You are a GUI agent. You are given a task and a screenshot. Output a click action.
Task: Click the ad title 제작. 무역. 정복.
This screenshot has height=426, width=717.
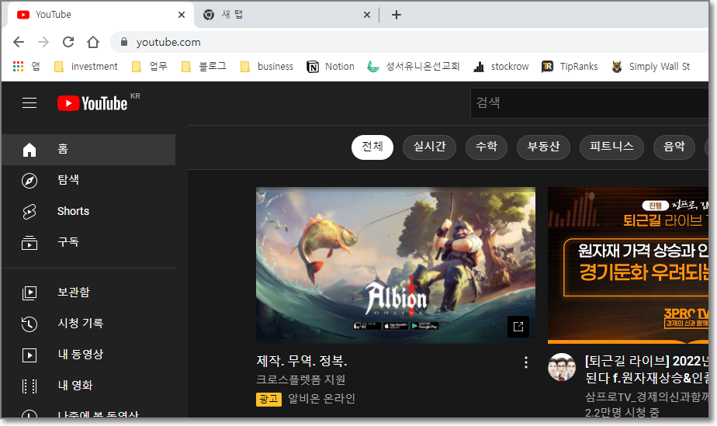click(x=302, y=361)
